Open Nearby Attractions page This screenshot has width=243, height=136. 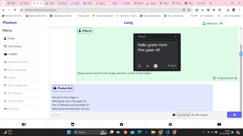(21, 62)
